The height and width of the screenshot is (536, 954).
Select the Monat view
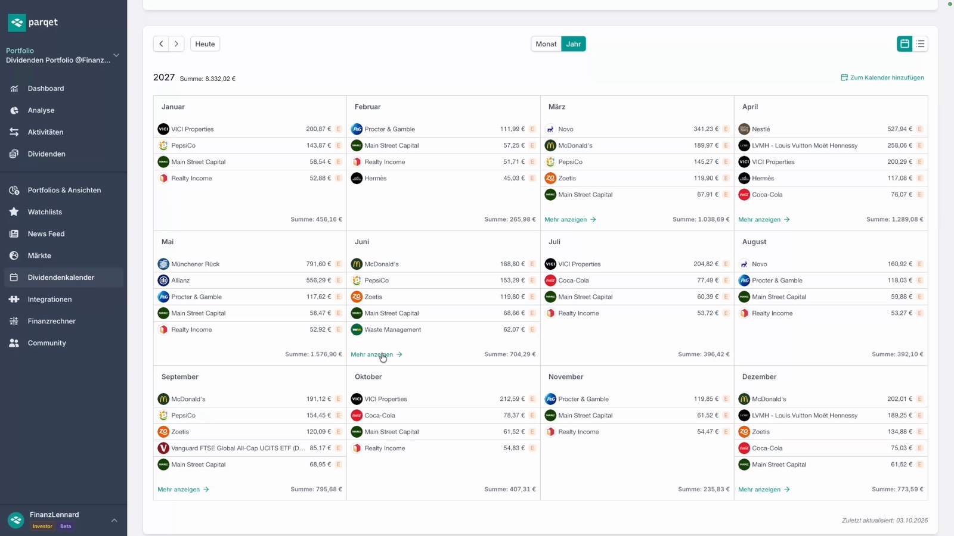[546, 44]
